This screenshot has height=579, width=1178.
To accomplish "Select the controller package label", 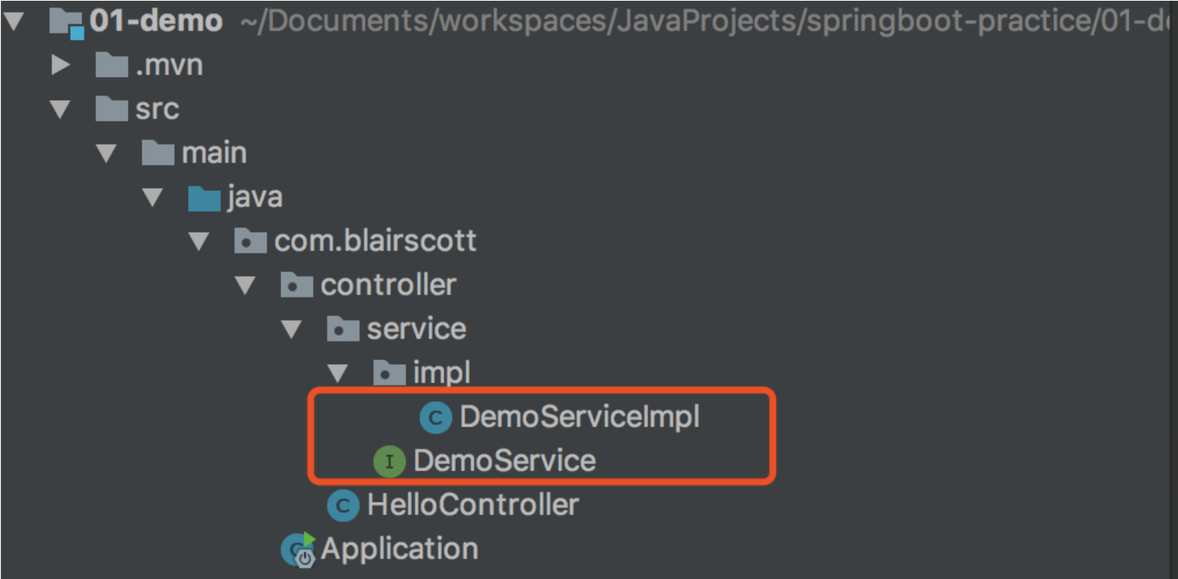I will click(x=389, y=286).
